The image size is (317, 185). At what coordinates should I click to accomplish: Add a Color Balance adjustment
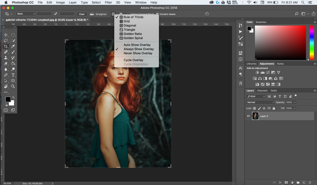(x=260, y=78)
